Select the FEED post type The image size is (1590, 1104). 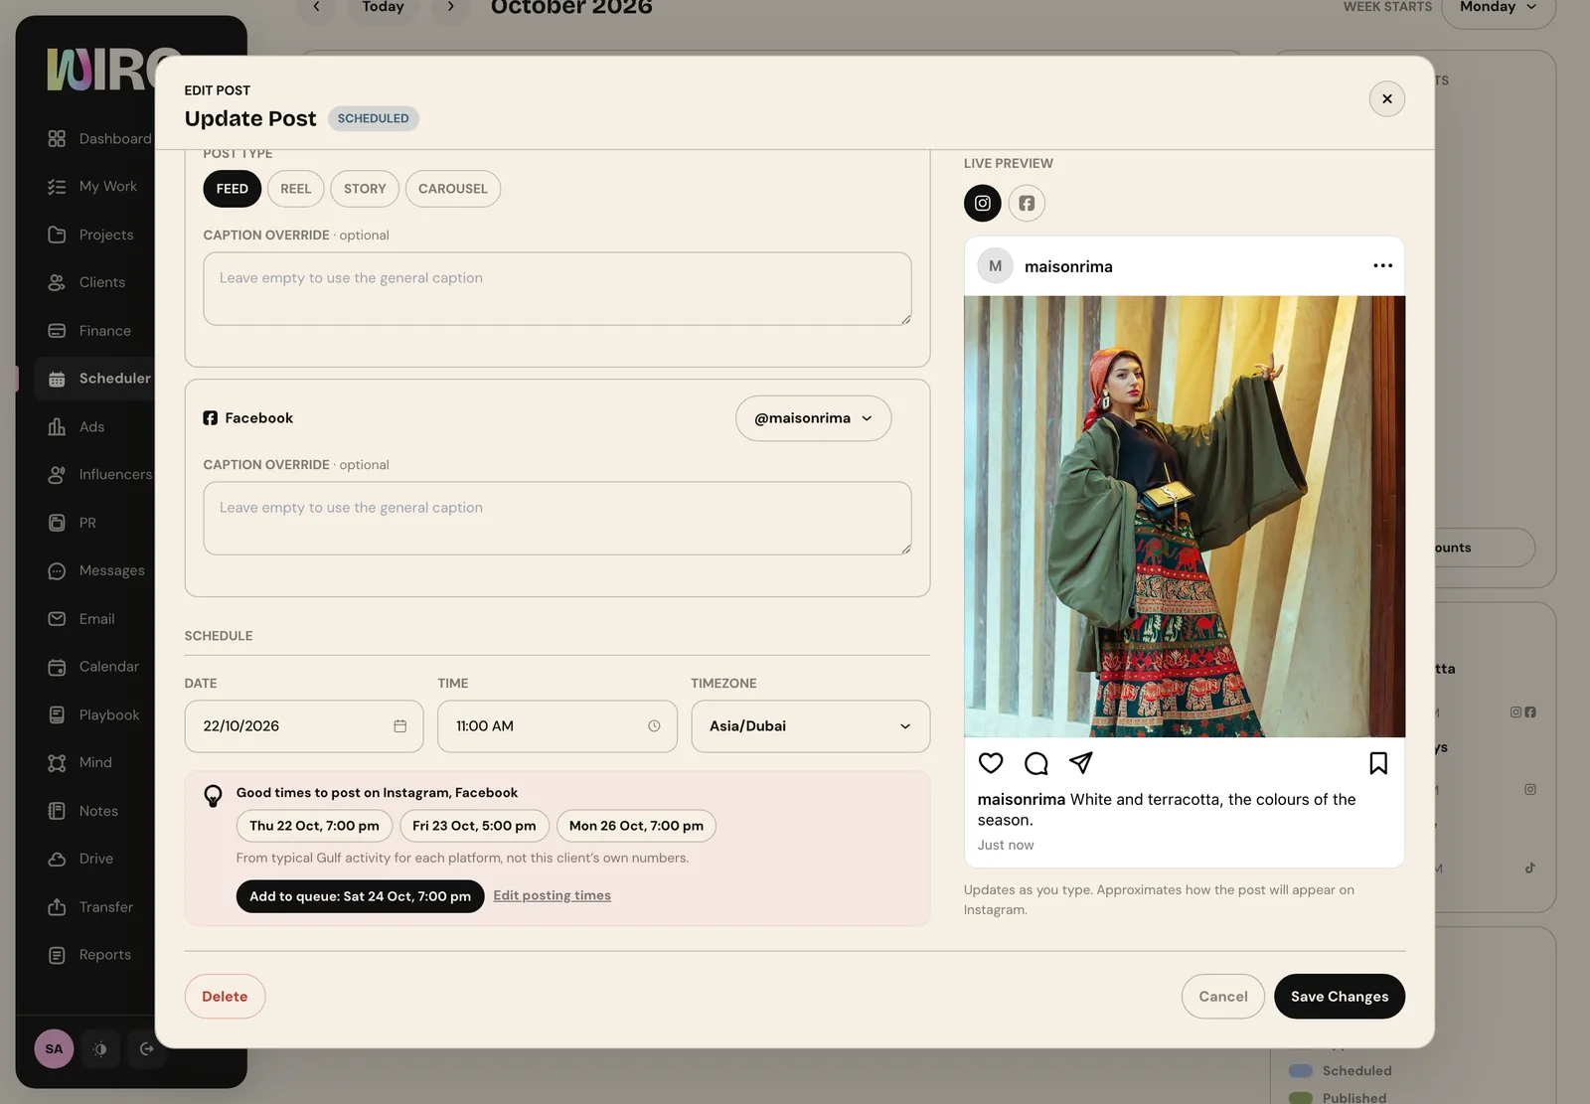click(x=232, y=189)
